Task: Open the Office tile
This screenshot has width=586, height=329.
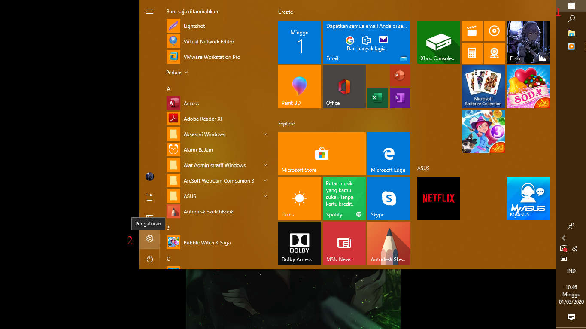Action: point(344,87)
